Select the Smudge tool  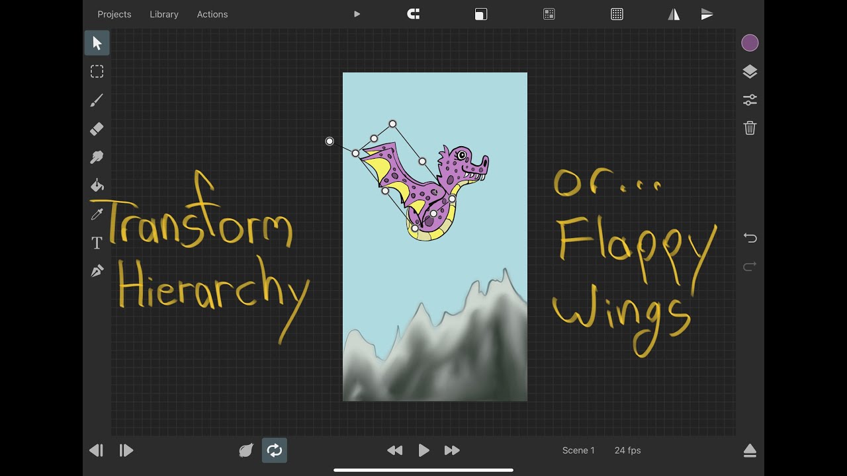click(97, 157)
